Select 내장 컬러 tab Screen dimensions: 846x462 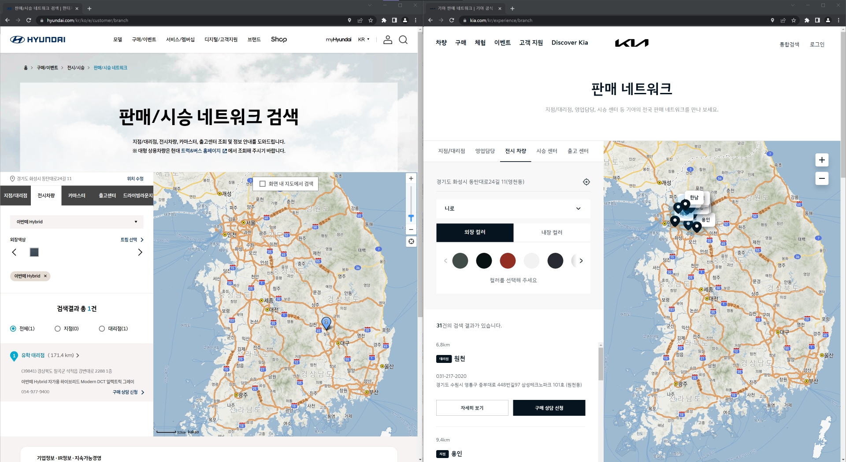point(552,233)
